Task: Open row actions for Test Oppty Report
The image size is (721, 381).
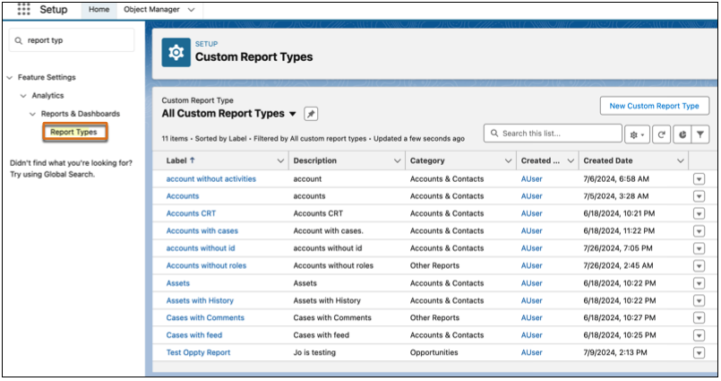Action: [x=699, y=353]
